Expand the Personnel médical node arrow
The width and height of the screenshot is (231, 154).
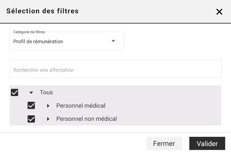click(48, 106)
